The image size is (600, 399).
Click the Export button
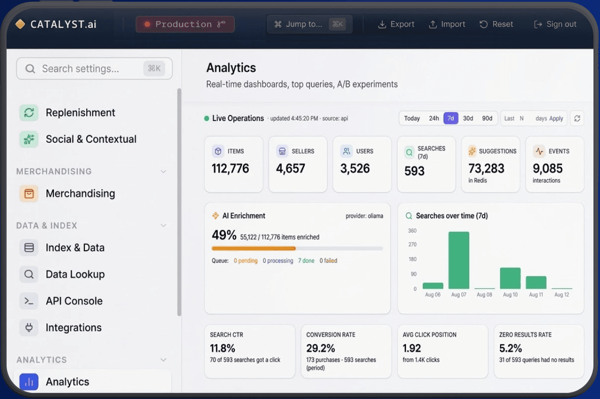(x=396, y=24)
